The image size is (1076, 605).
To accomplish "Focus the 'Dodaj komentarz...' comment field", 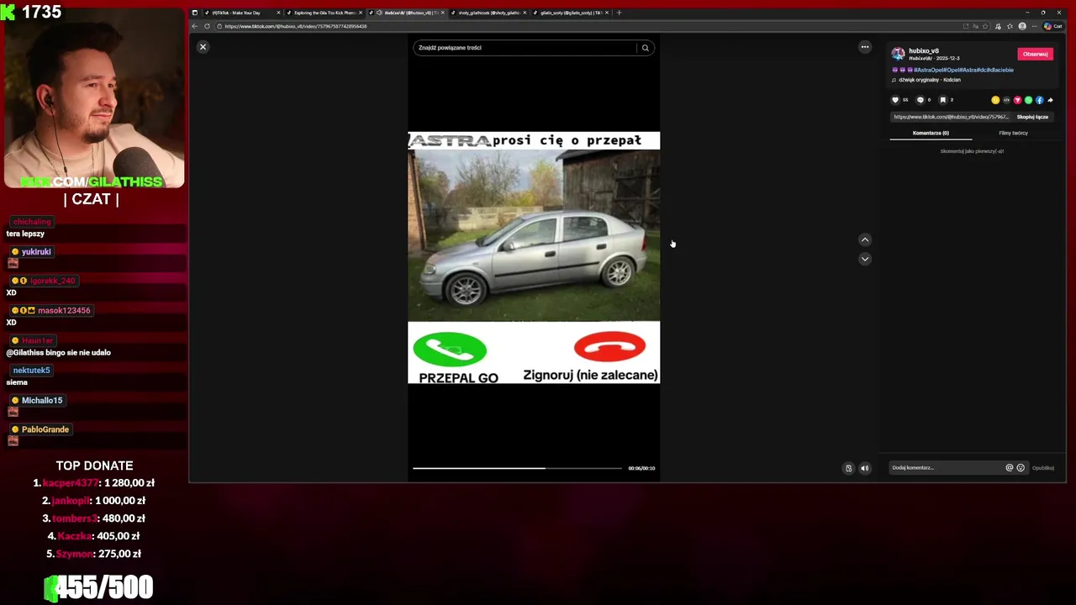I will pos(946,468).
